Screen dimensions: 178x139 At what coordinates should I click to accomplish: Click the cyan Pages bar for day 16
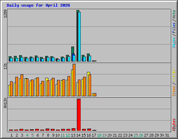pos(90,58)
